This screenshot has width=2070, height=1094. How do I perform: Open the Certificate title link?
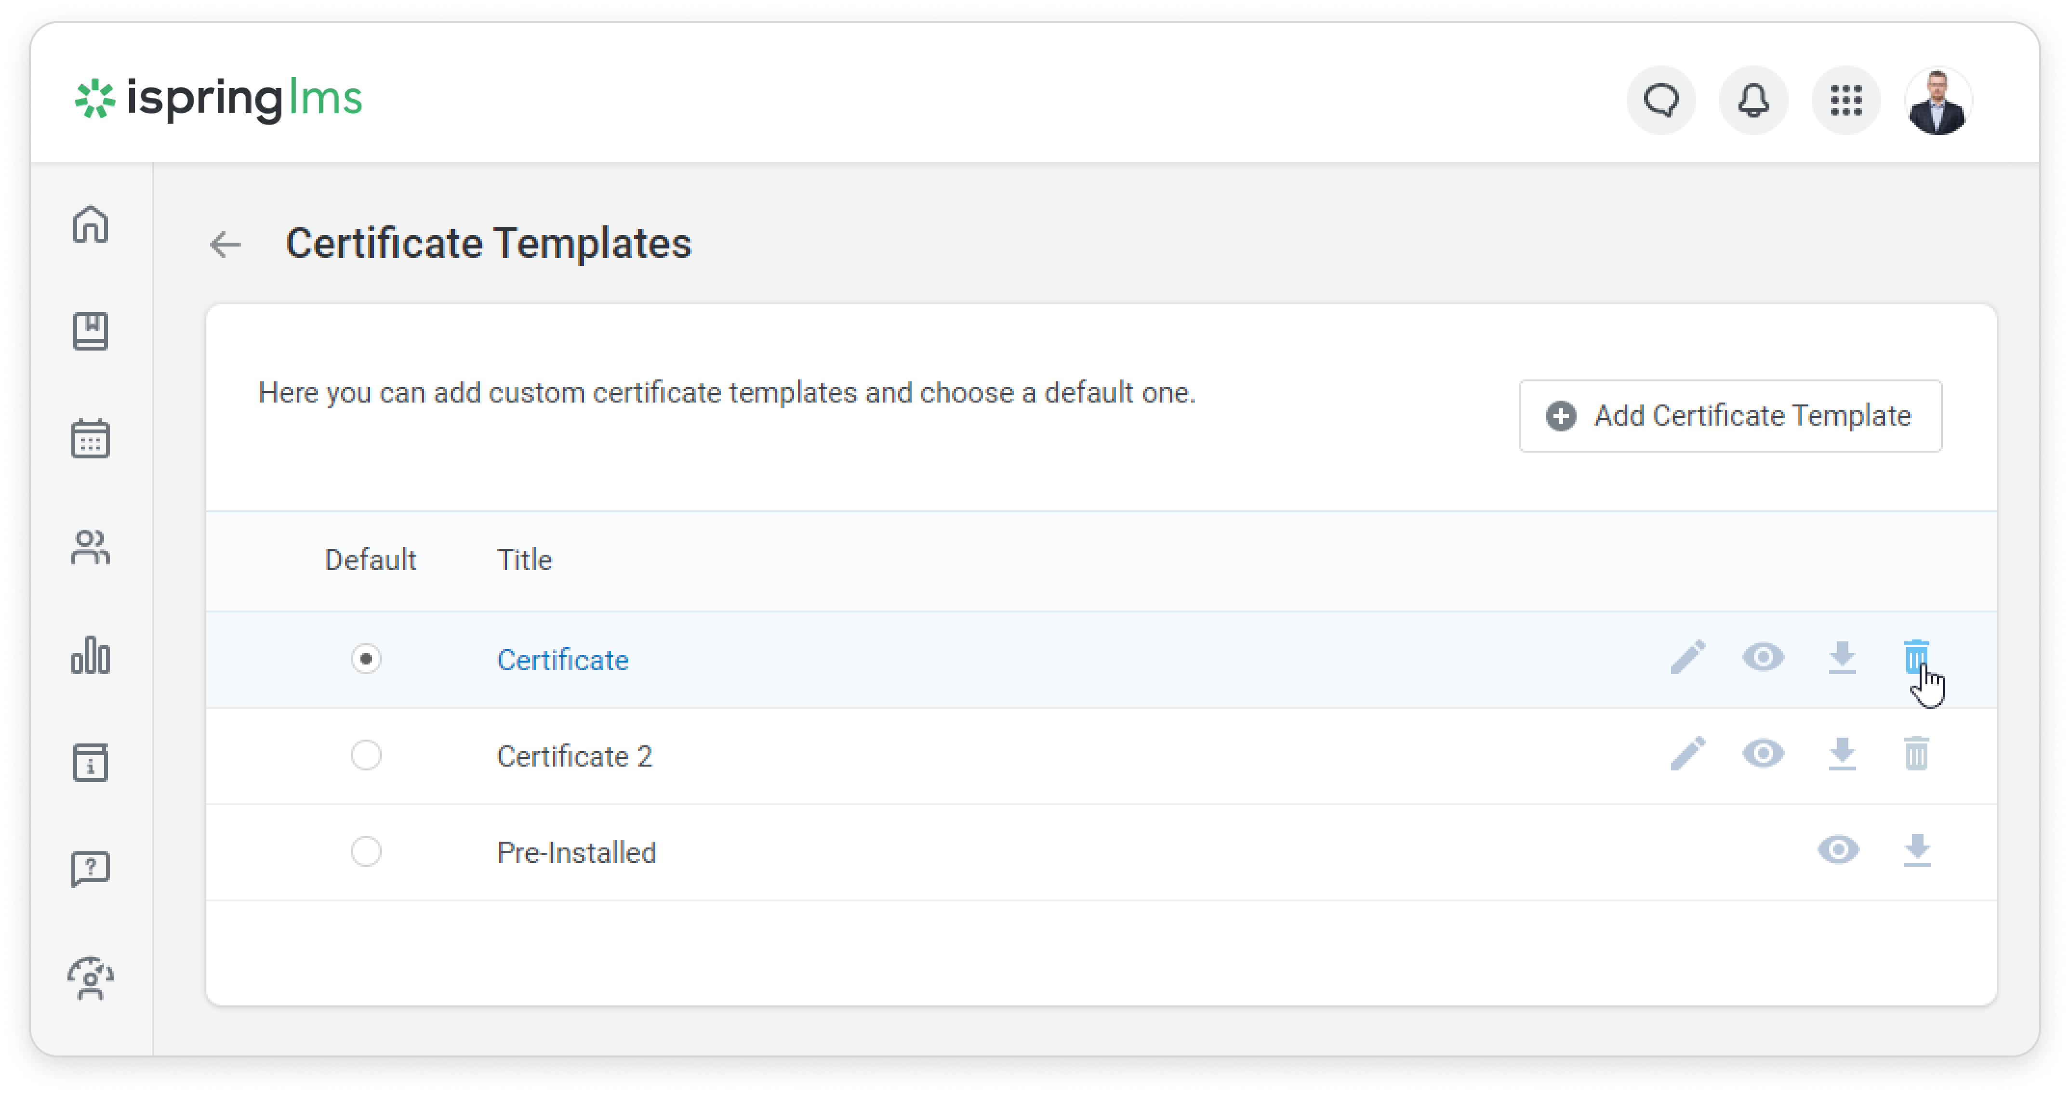coord(562,660)
